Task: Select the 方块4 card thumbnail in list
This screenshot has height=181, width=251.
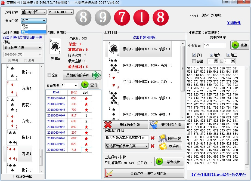Action: (x=12, y=154)
